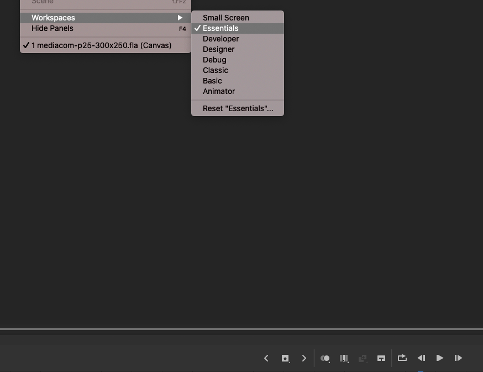Click the checkmark beside the open .fla file
Screen dimensions: 483x372
pos(26,45)
